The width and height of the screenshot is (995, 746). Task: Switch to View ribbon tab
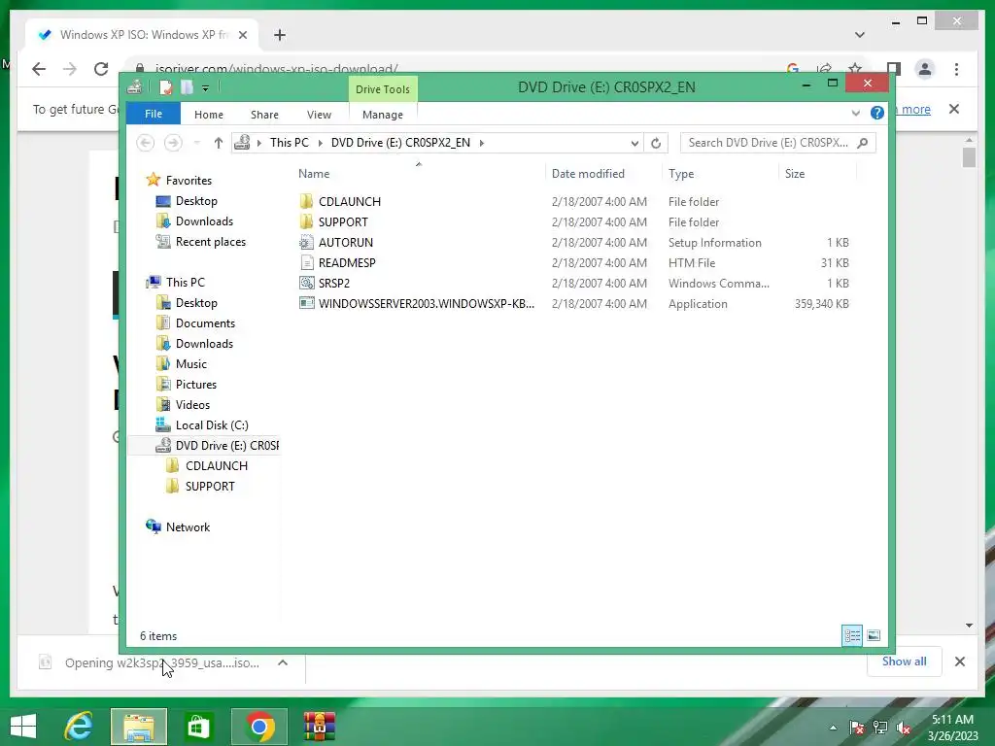pos(319,115)
